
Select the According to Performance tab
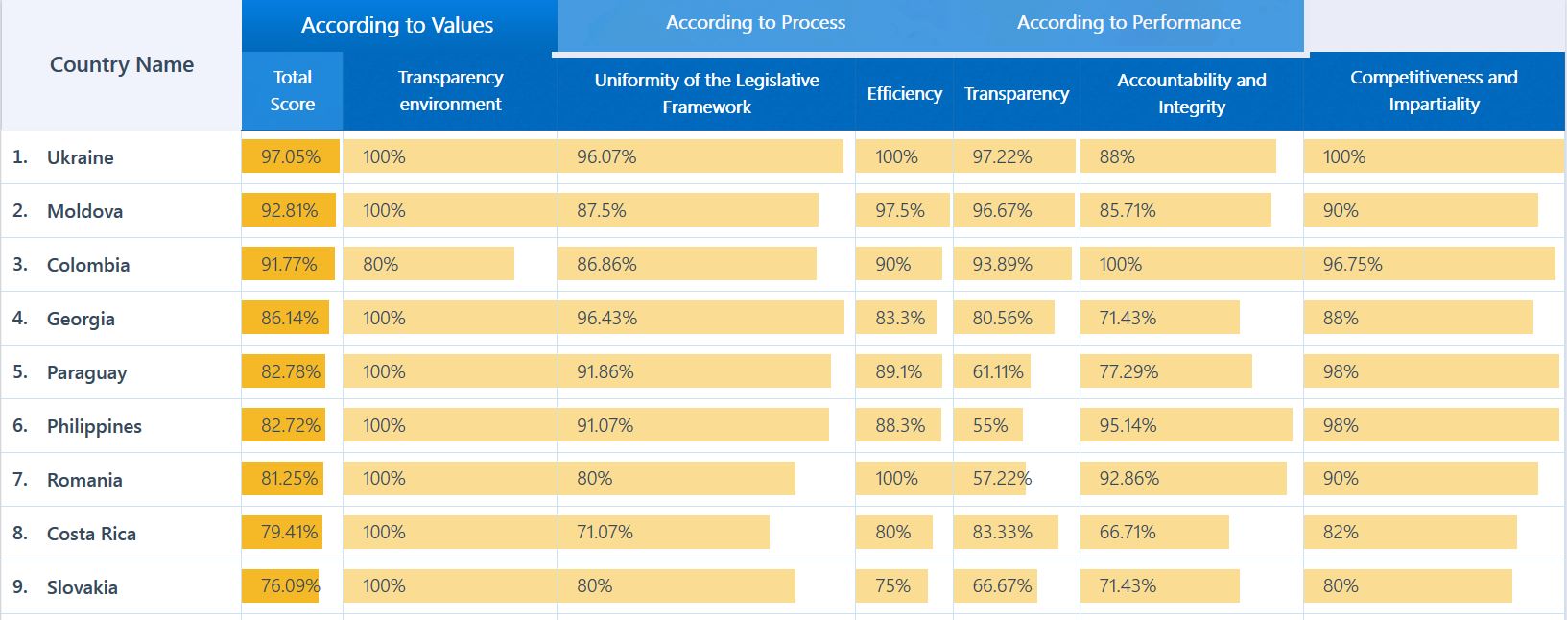(x=1128, y=23)
